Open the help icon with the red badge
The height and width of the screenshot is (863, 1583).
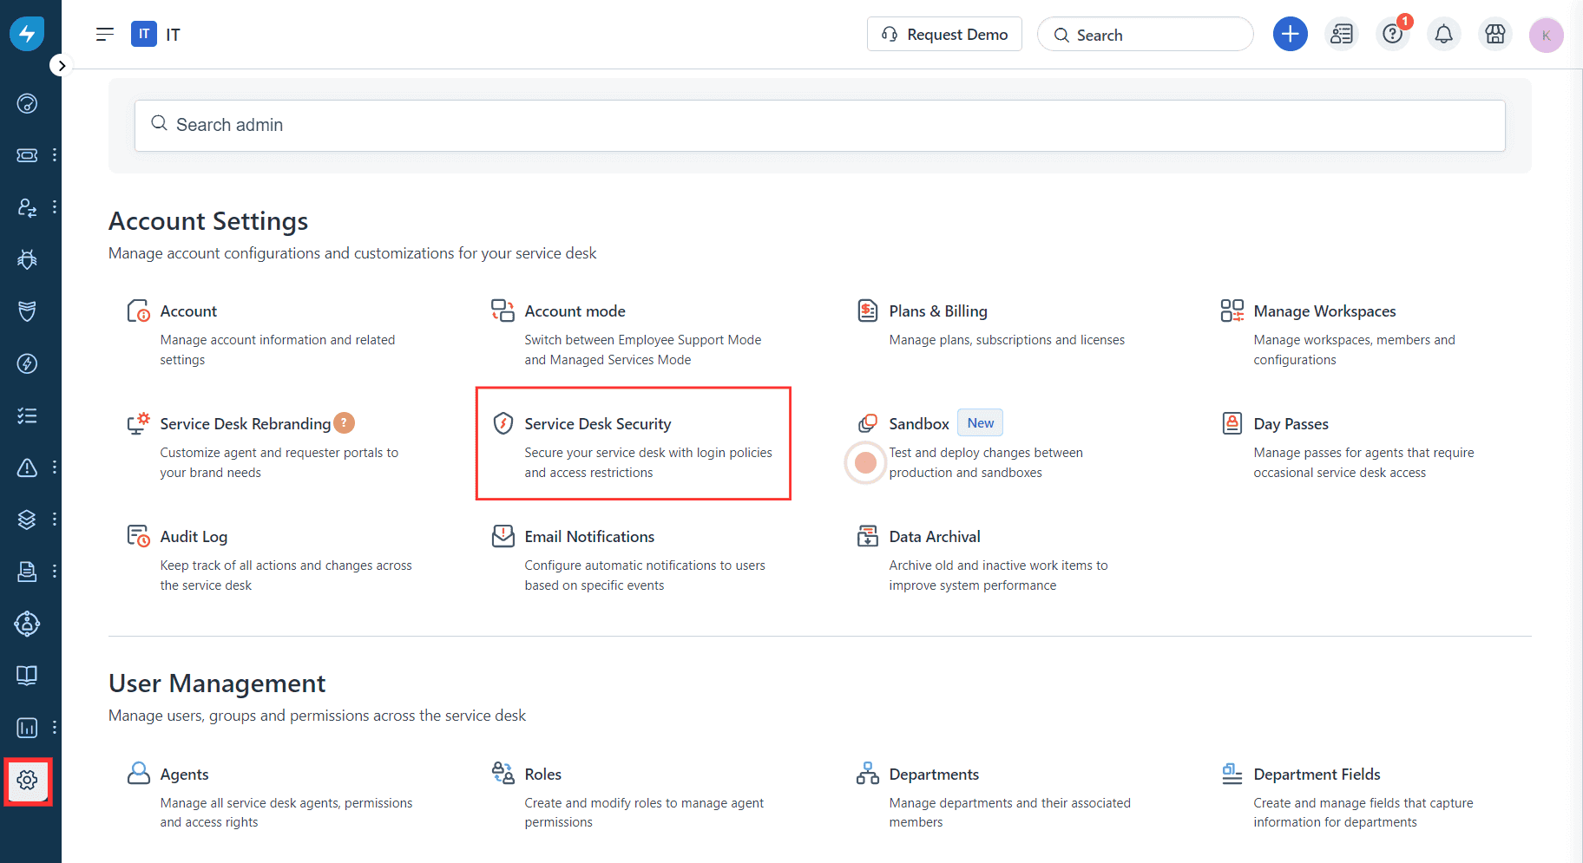1392,34
